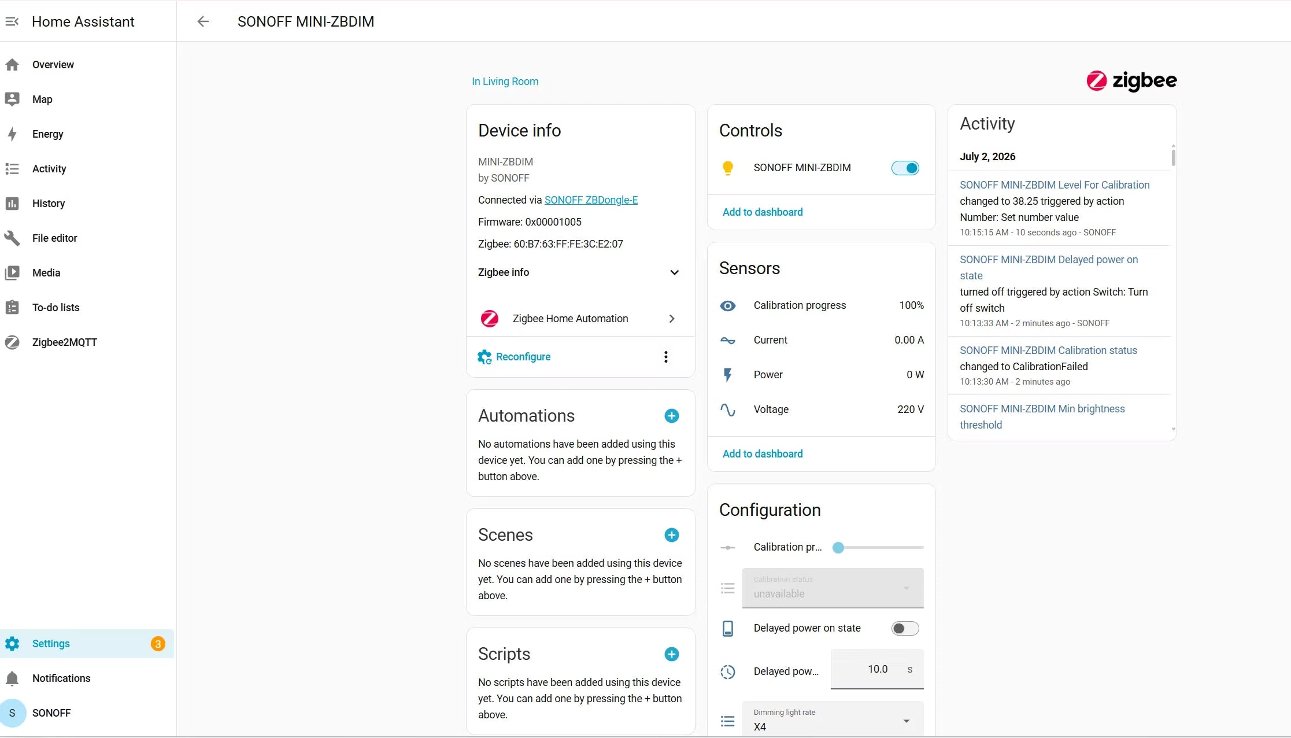The image size is (1291, 738).
Task: Click Add to dashboard under Sensors
Action: (763, 454)
